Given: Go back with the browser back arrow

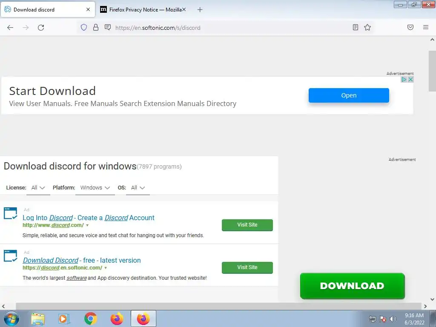Looking at the screenshot, I should pyautogui.click(x=10, y=28).
